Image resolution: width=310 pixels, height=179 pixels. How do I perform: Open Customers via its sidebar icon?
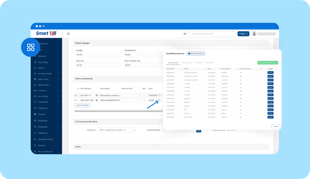(x=35, y=108)
